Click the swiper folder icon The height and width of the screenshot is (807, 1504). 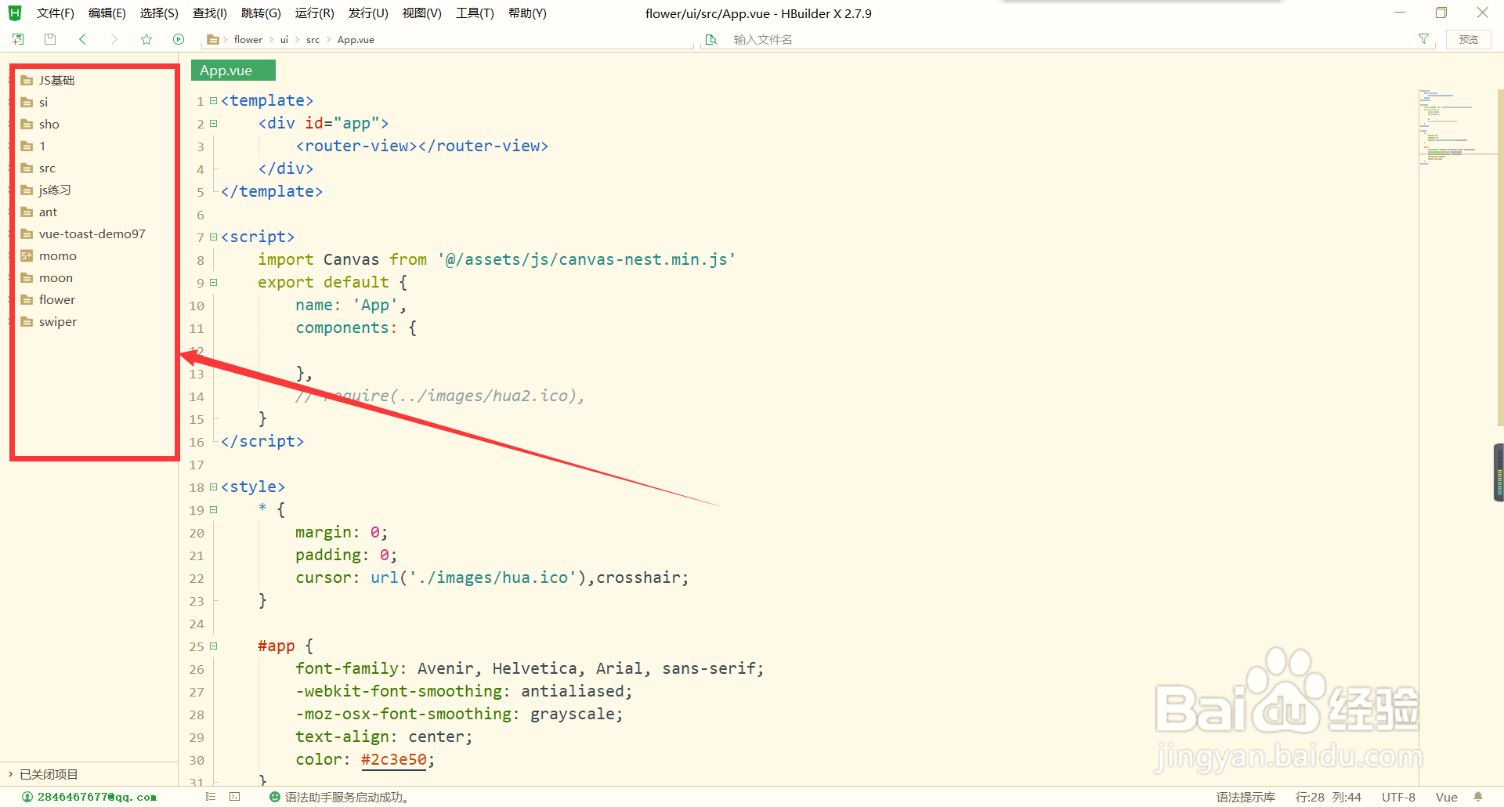pyautogui.click(x=27, y=322)
